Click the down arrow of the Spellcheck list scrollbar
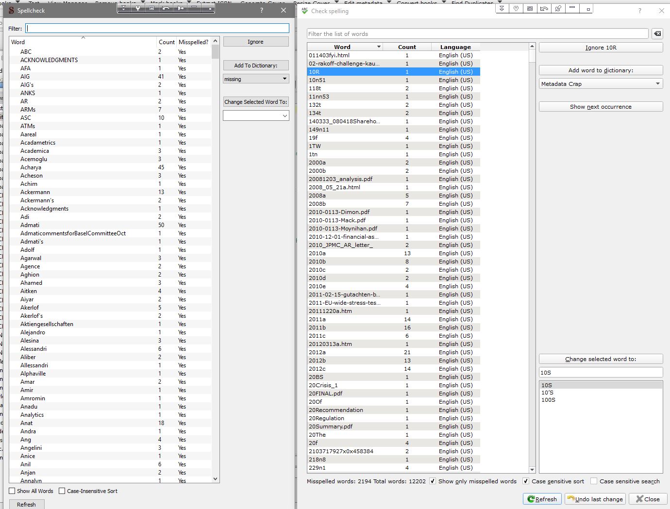670x509 pixels. tap(216, 479)
